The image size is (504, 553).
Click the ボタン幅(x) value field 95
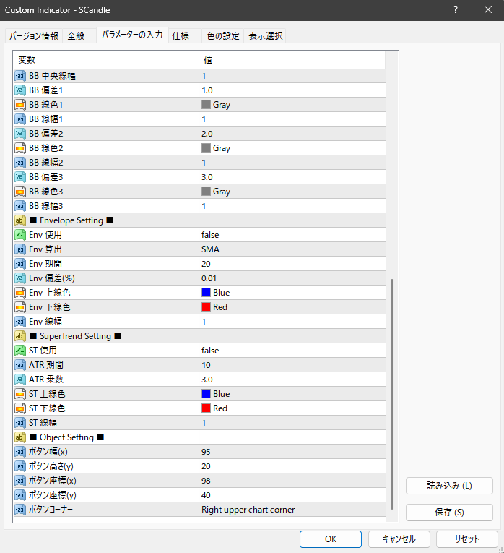tap(292, 452)
